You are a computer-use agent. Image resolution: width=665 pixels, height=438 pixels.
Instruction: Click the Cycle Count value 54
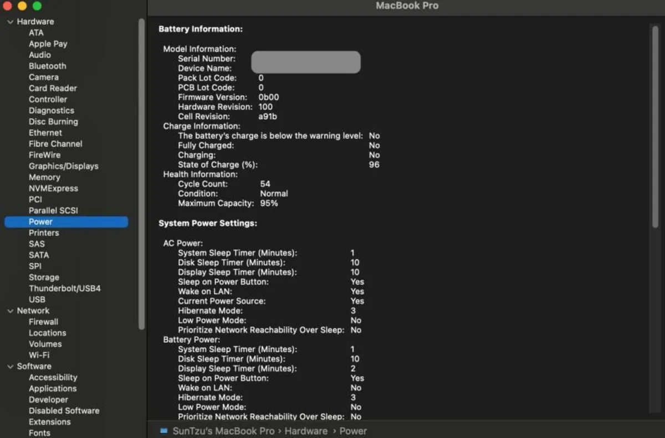click(265, 184)
